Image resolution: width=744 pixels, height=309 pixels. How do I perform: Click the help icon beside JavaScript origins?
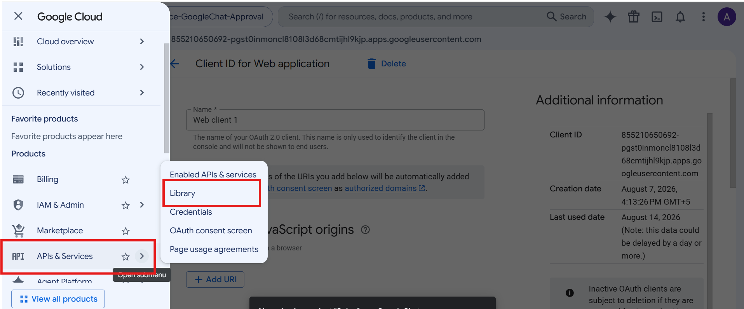365,230
